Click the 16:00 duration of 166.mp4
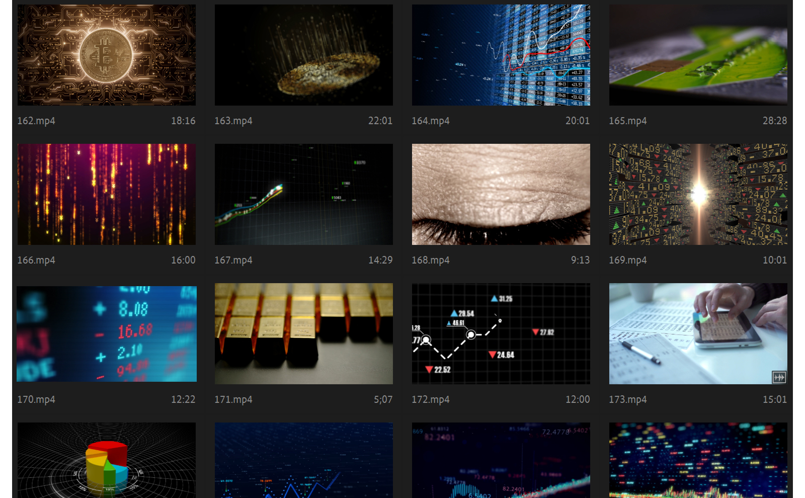 click(183, 260)
